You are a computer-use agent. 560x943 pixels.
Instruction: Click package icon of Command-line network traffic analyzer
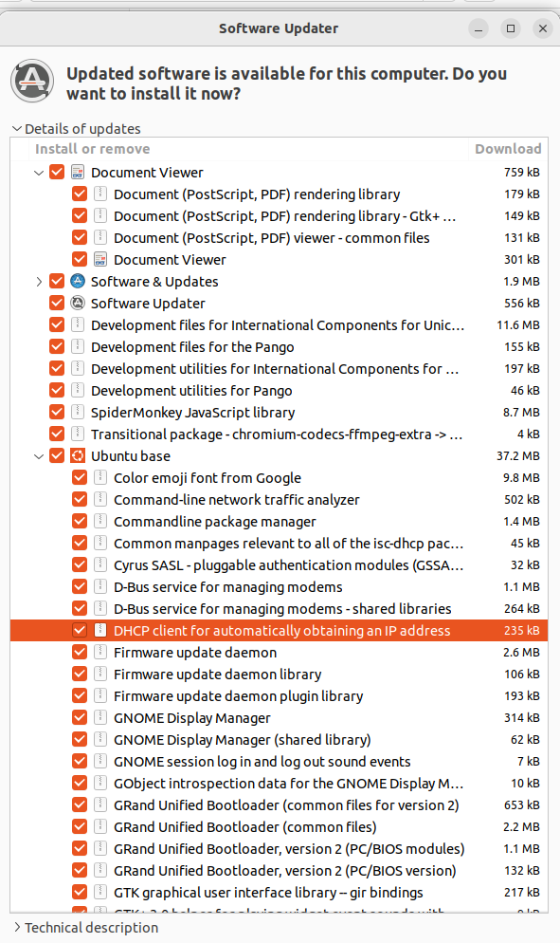(x=100, y=499)
